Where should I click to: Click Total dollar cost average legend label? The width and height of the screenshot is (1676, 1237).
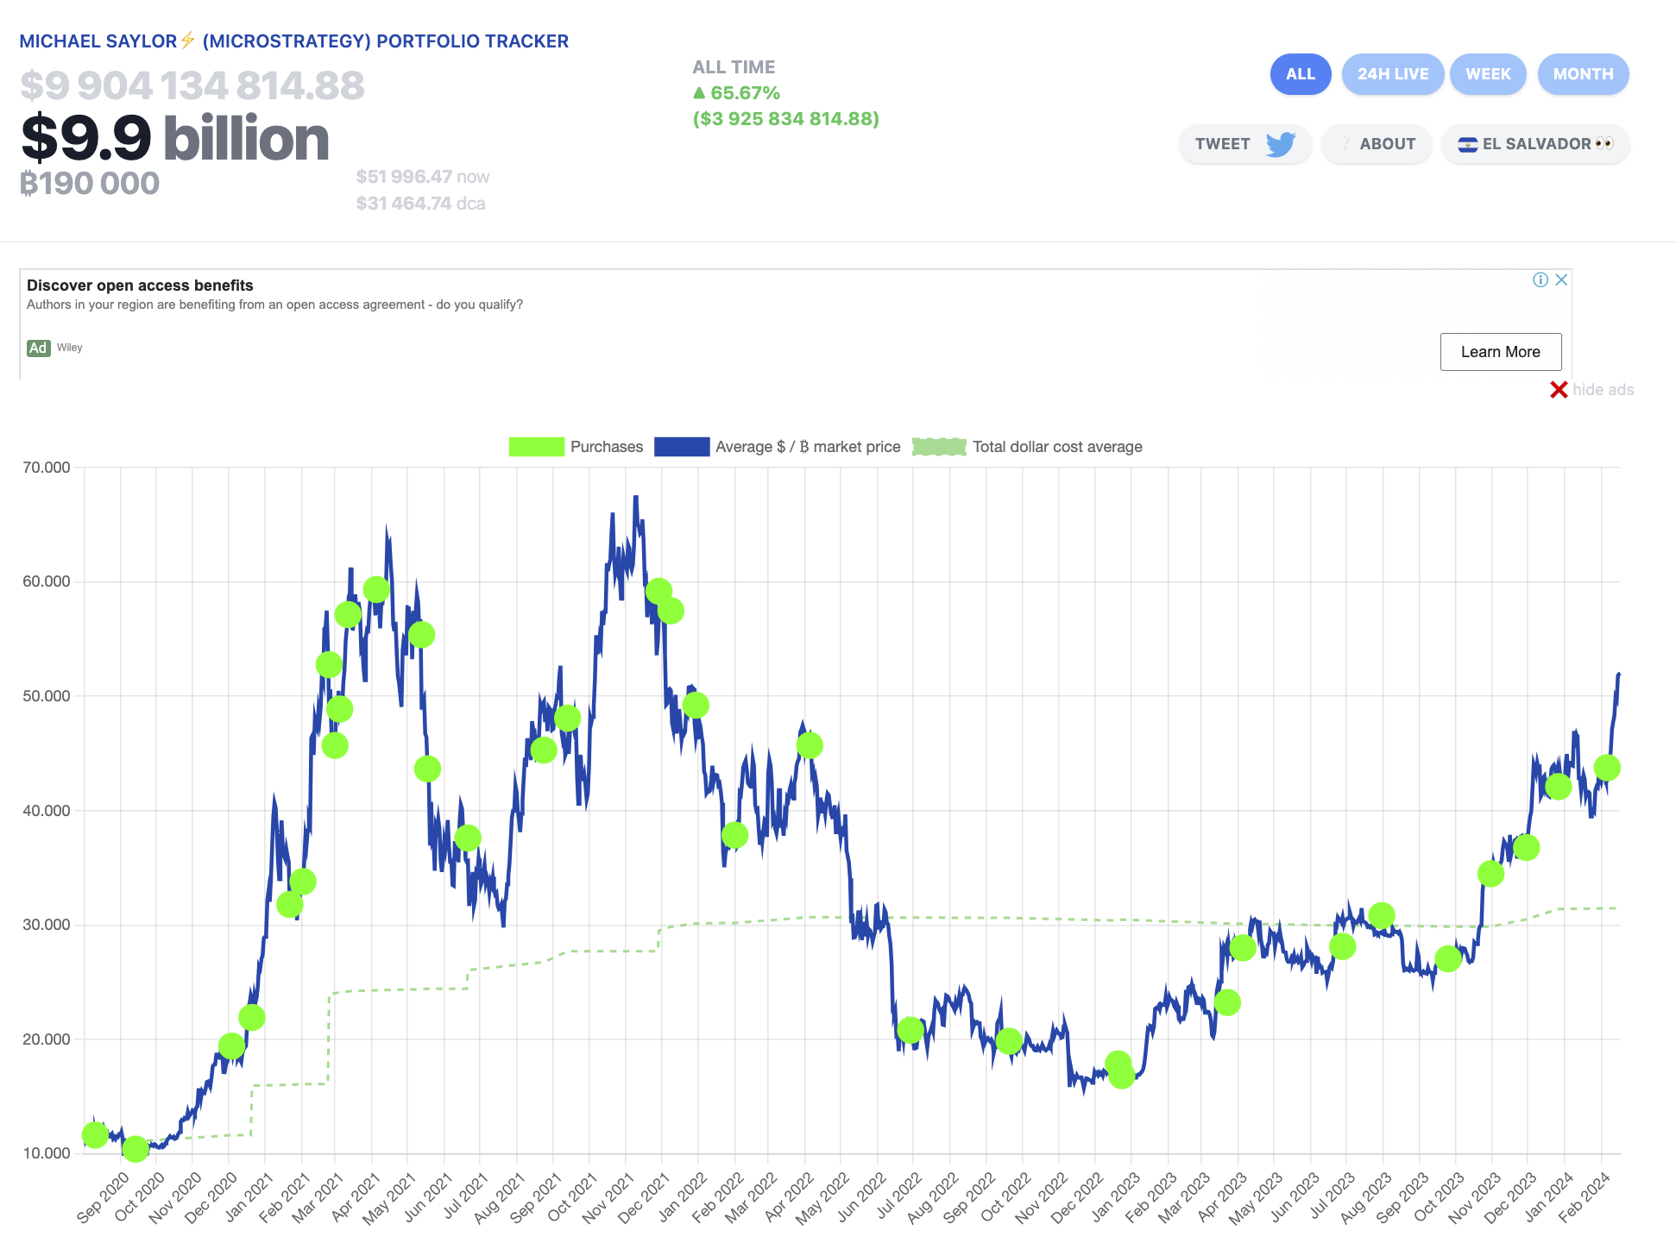point(1057,447)
